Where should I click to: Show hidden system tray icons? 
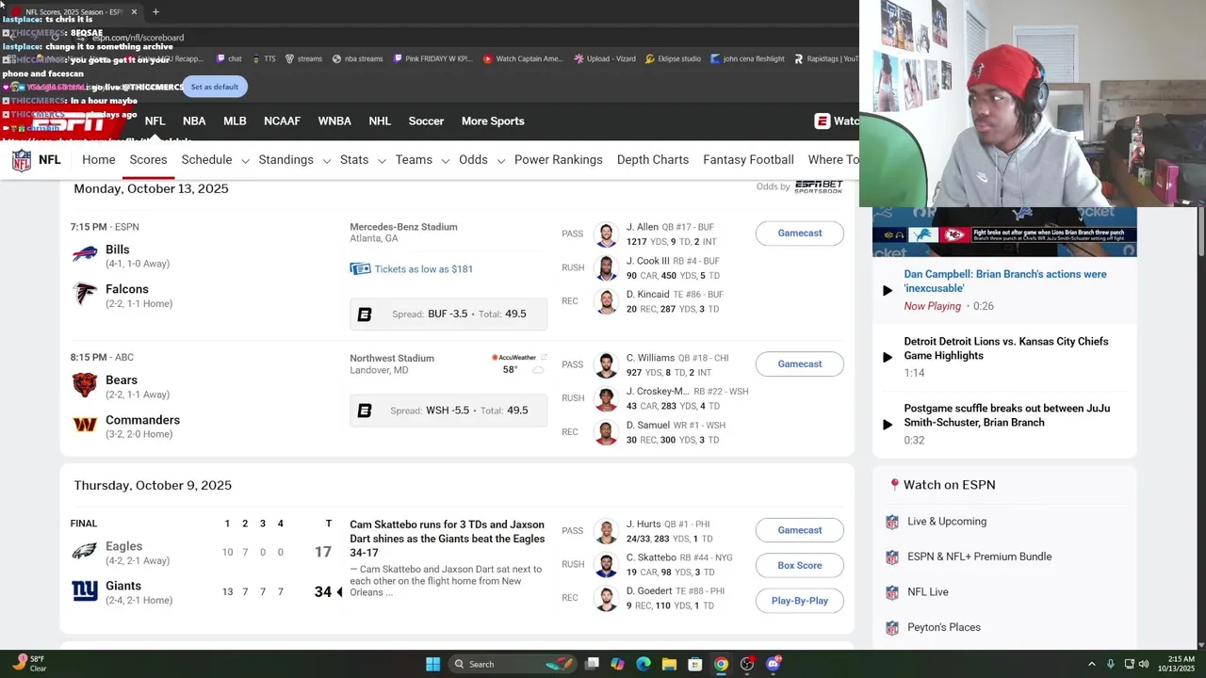click(1092, 664)
